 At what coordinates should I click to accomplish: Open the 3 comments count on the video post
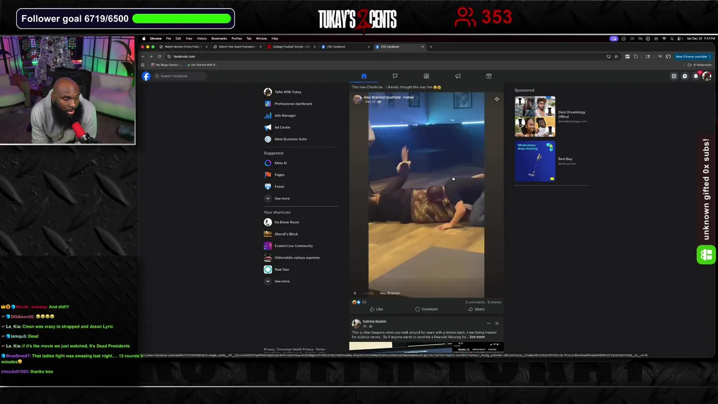tap(475, 302)
